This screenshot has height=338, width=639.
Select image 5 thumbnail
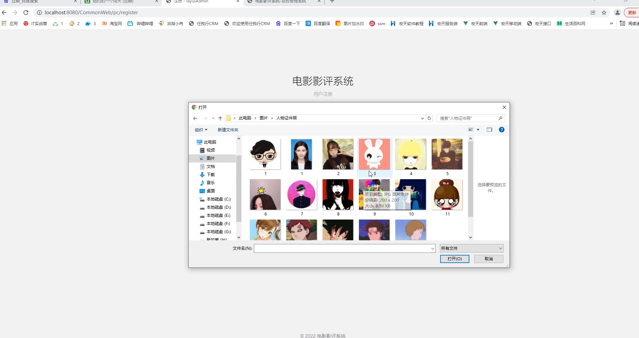447,154
